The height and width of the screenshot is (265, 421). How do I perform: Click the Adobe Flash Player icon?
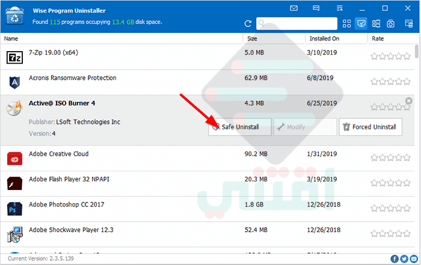coord(14,183)
